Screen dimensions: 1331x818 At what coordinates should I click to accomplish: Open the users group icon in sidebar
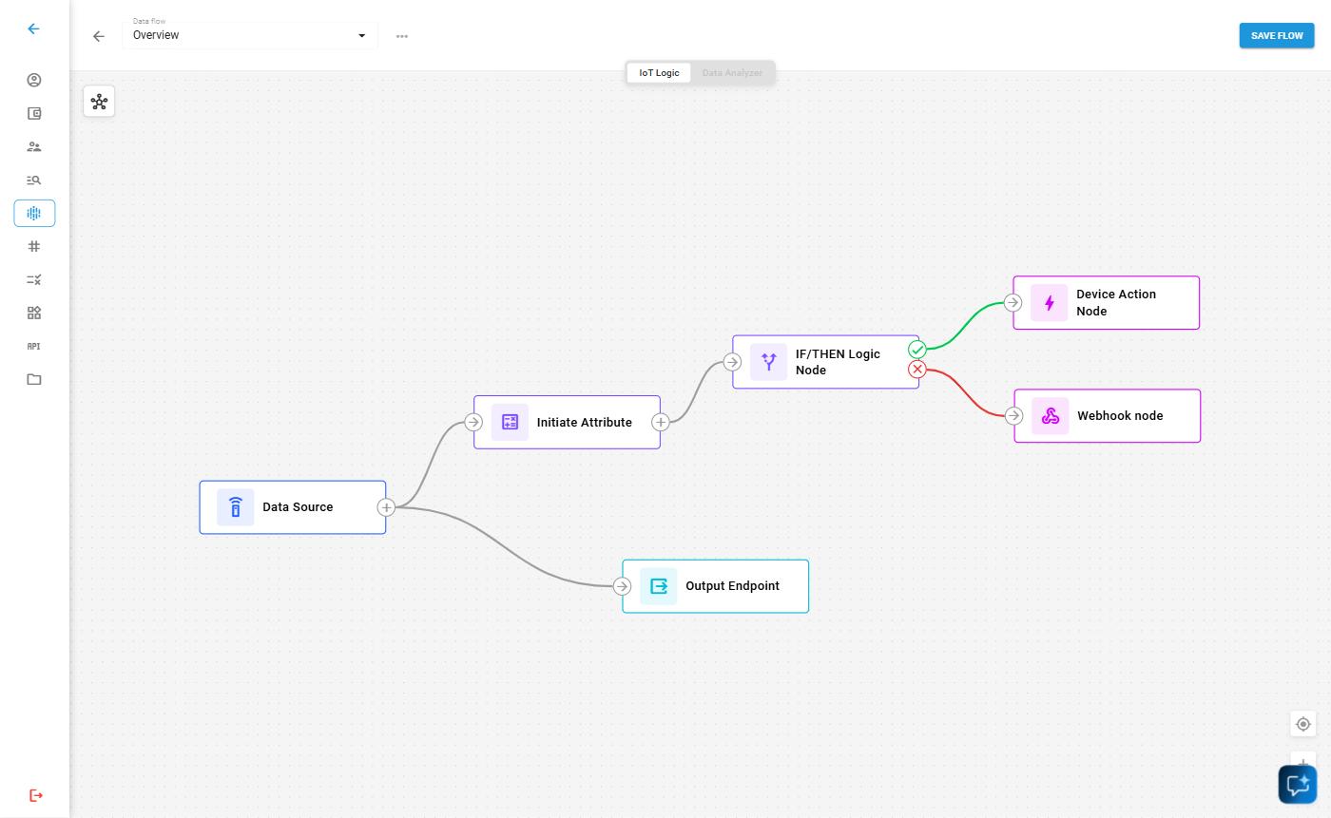34,146
